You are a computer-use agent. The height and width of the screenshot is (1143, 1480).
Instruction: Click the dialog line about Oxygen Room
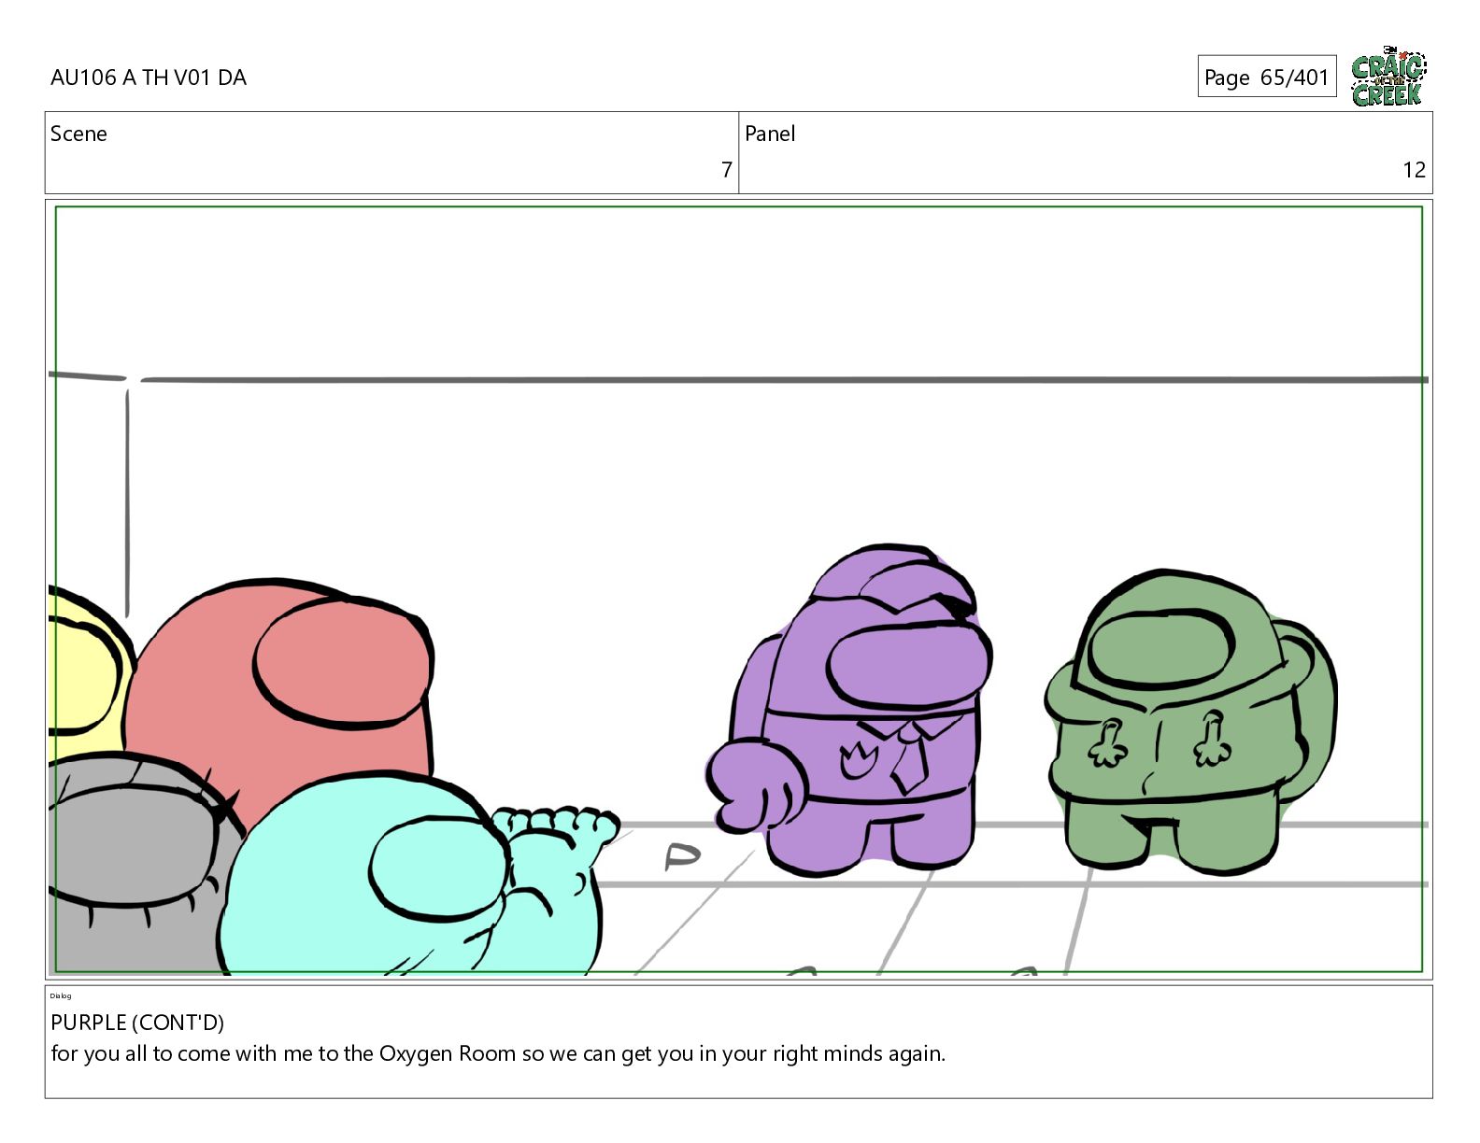pos(498,1053)
